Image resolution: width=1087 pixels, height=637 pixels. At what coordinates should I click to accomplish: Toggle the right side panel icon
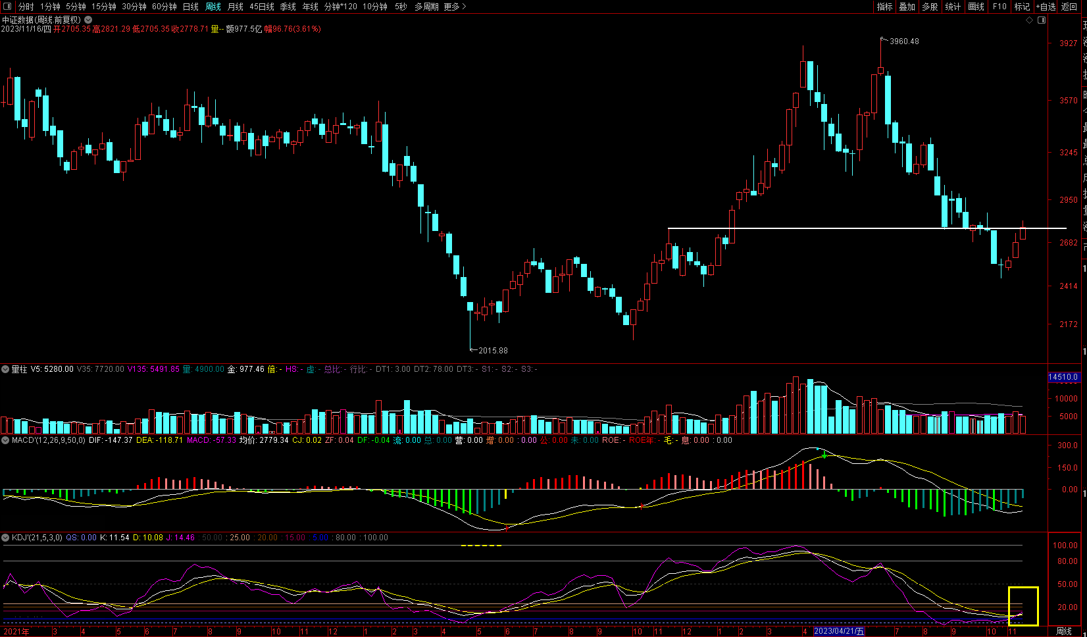(x=1042, y=20)
